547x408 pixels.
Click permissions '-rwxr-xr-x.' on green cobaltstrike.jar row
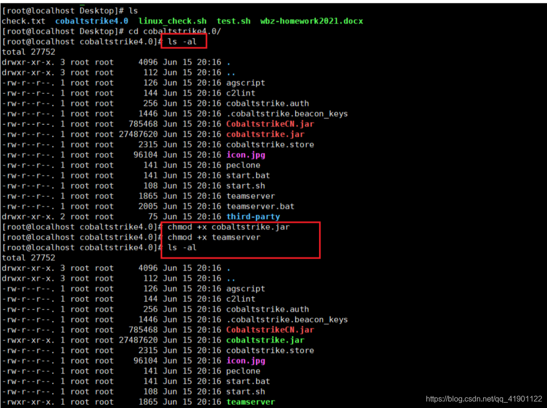pyautogui.click(x=28, y=340)
